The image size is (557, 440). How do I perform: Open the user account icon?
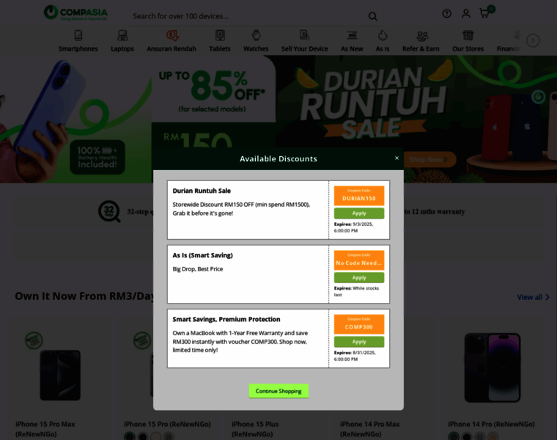[465, 13]
